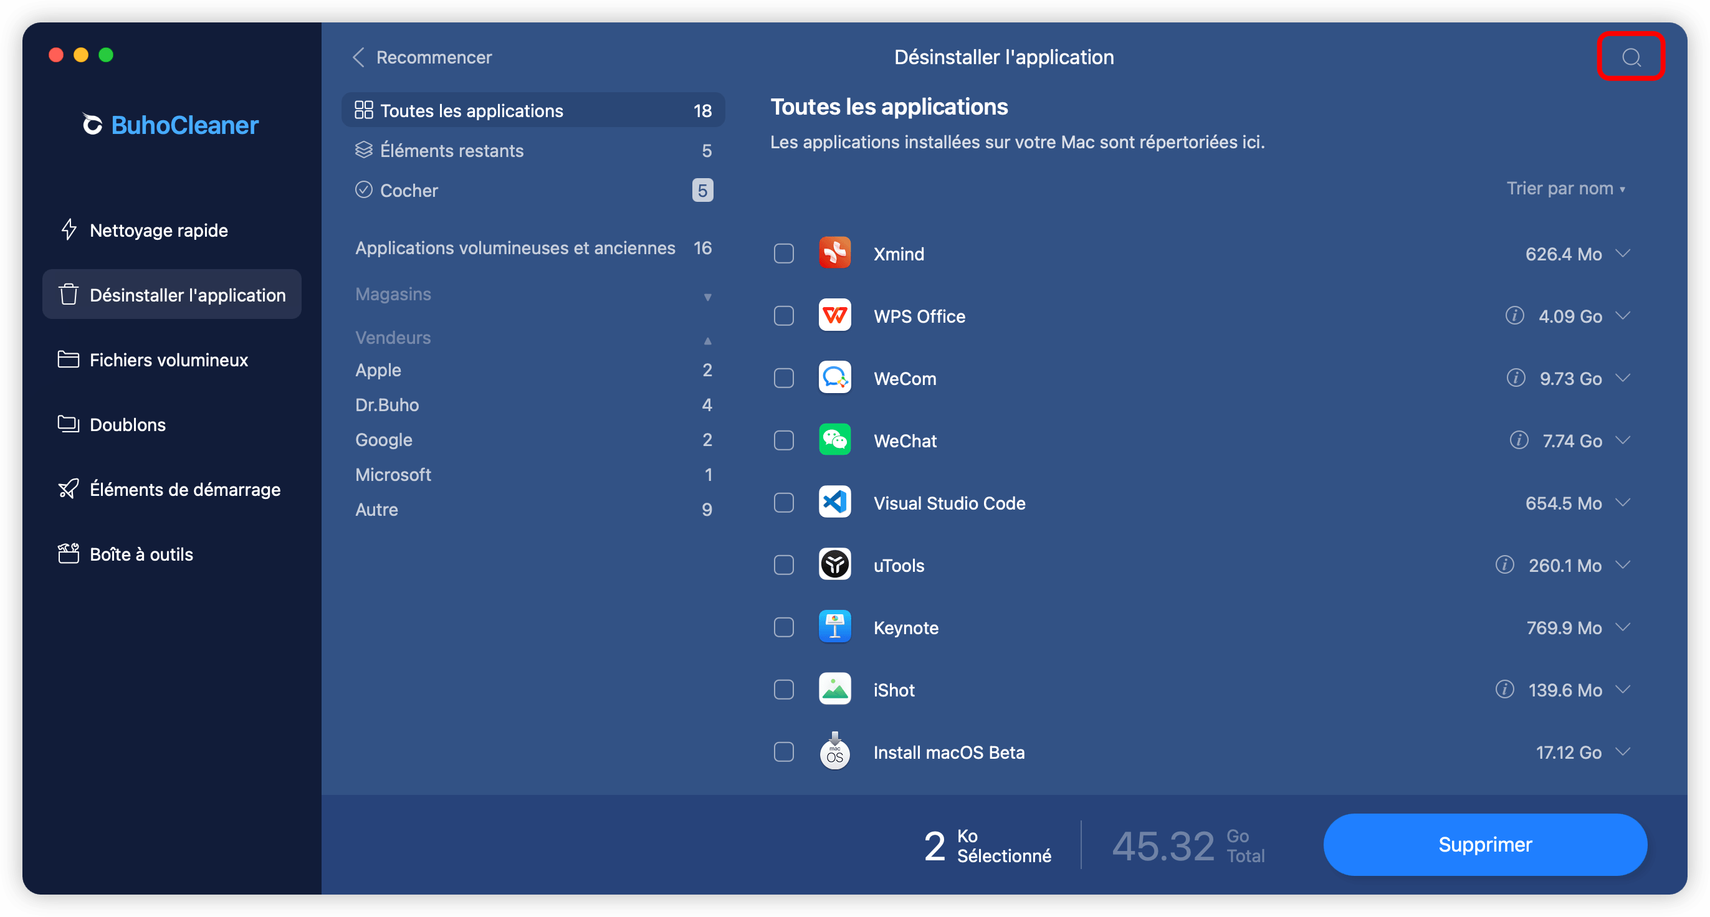Expand Keynote row details chevron
This screenshot has width=1710, height=917.
point(1623,627)
